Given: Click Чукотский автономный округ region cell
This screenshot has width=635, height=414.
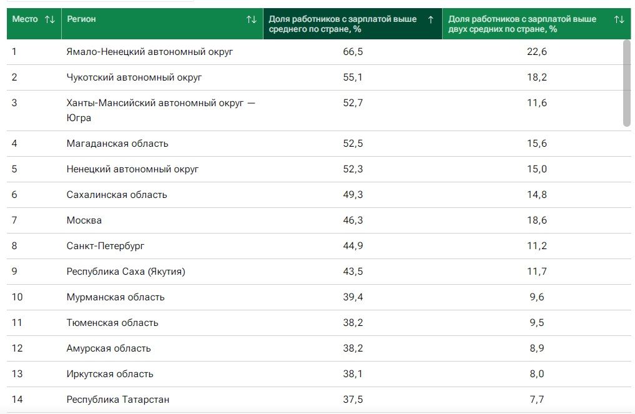Looking at the screenshot, I should pos(134,77).
